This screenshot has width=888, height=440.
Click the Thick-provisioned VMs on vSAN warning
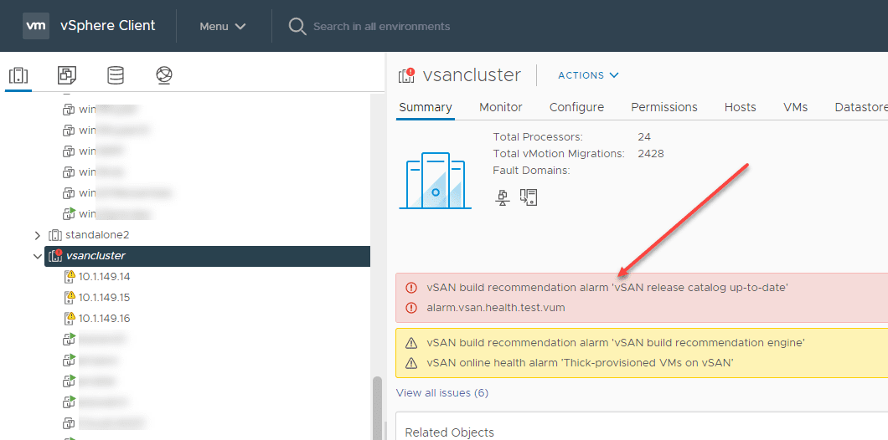pyautogui.click(x=581, y=363)
